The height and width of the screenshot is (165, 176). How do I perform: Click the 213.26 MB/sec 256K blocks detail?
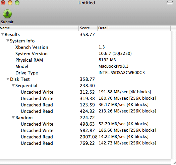click(127, 111)
